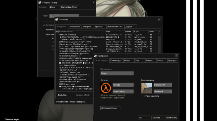Switch to the Мышь tab
Screen dimensions: 217x121
129,61
